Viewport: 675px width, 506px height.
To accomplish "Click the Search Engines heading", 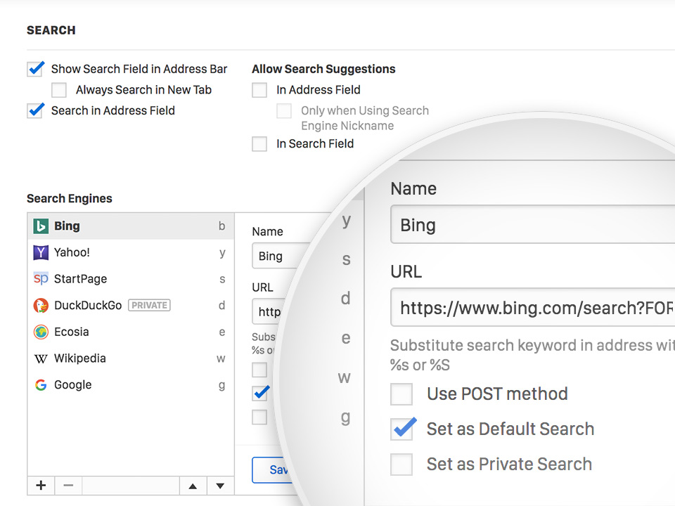I will pos(70,198).
